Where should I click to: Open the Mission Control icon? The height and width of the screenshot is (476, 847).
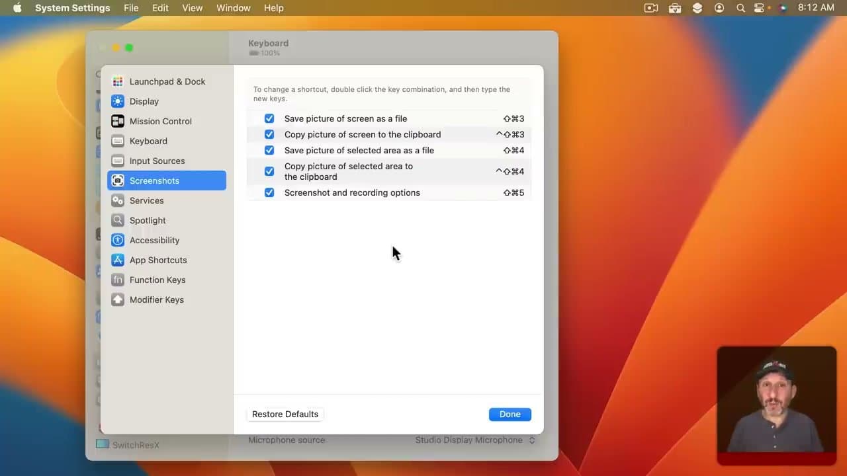(118, 121)
